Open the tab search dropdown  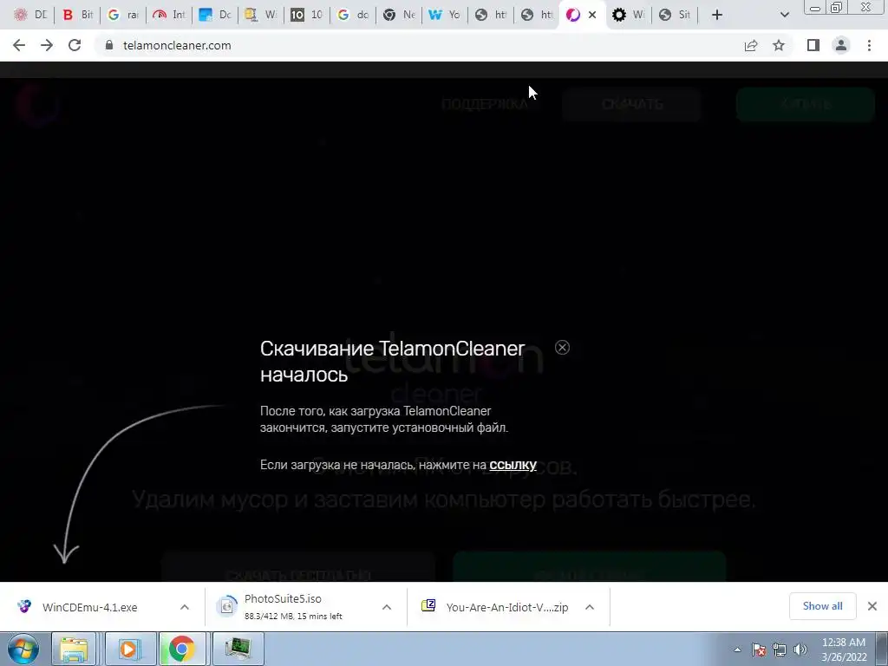[784, 15]
